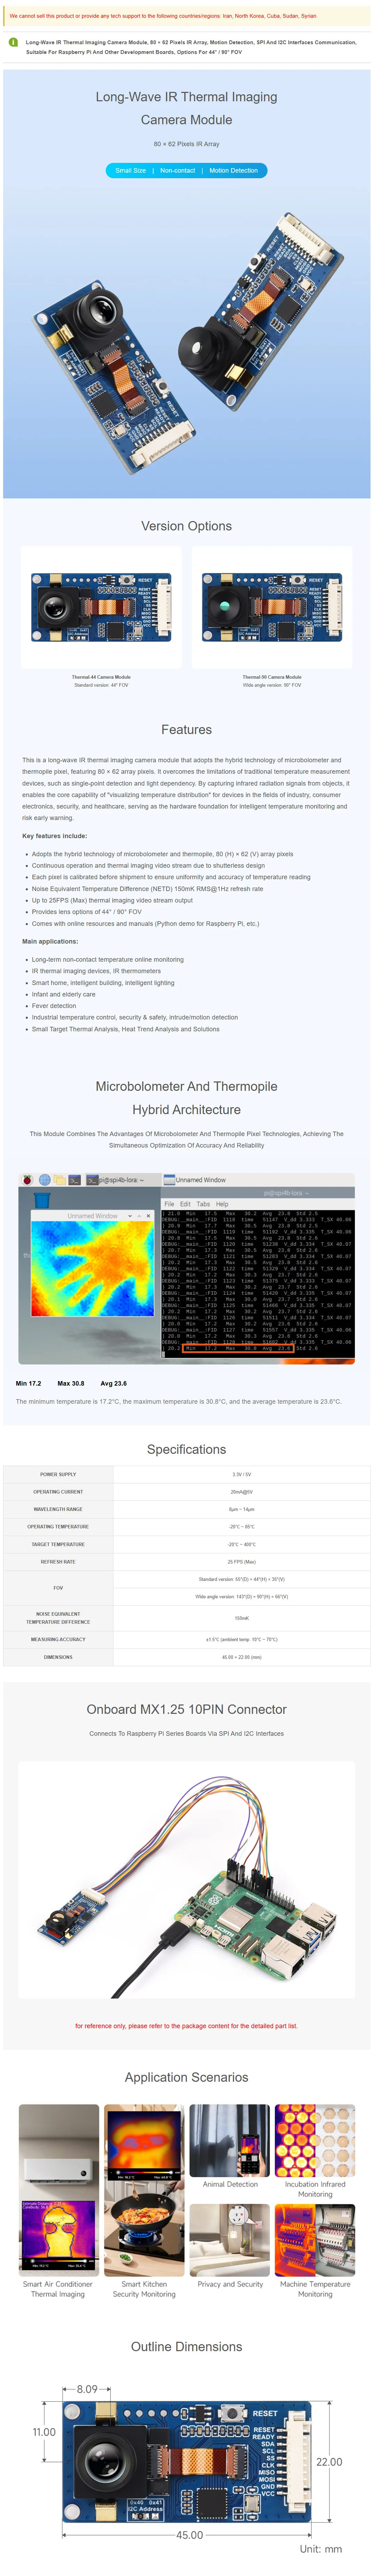The image size is (374, 2576).
Task: Click the 'Thermal-44 Camera Module' caption
Action: [101, 677]
